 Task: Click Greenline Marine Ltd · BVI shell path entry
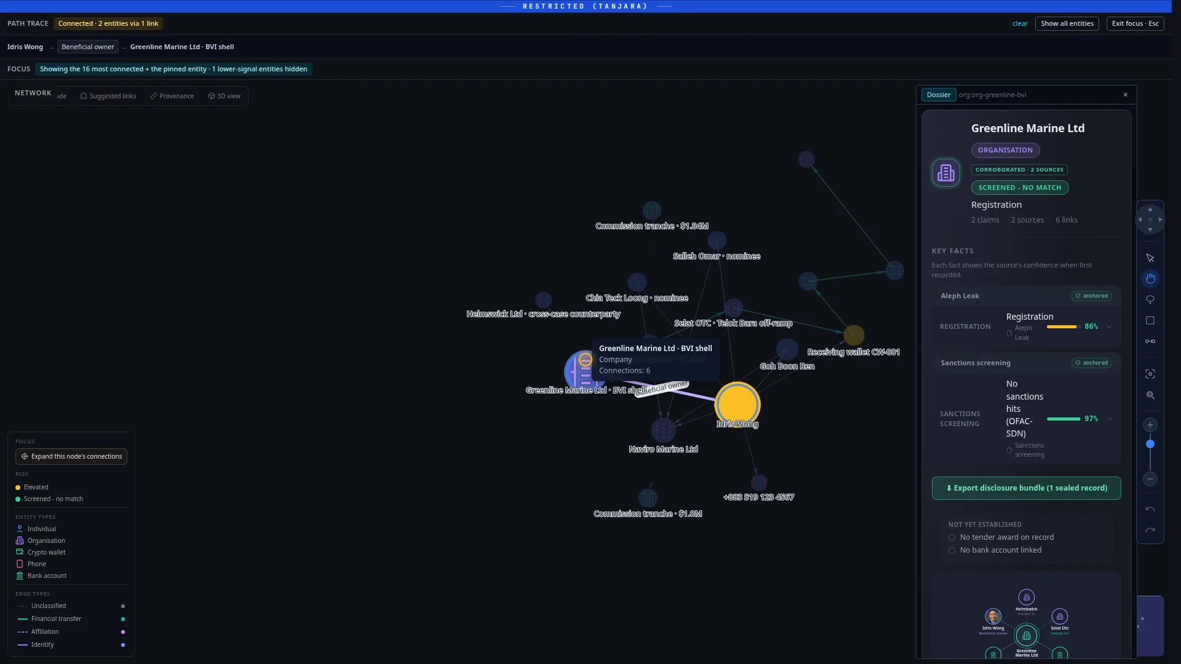pos(182,47)
